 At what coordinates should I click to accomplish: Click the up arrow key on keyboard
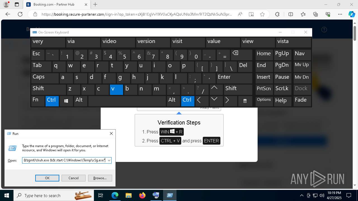point(216,89)
